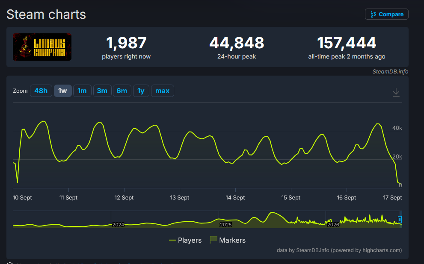Click the 2025 area in navigator
The height and width of the screenshot is (264, 424).
click(x=225, y=225)
